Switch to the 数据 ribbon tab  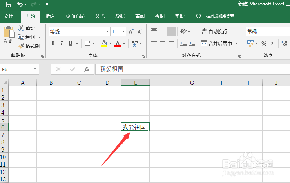[x=120, y=16]
